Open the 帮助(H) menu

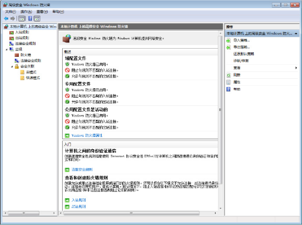(58, 12)
